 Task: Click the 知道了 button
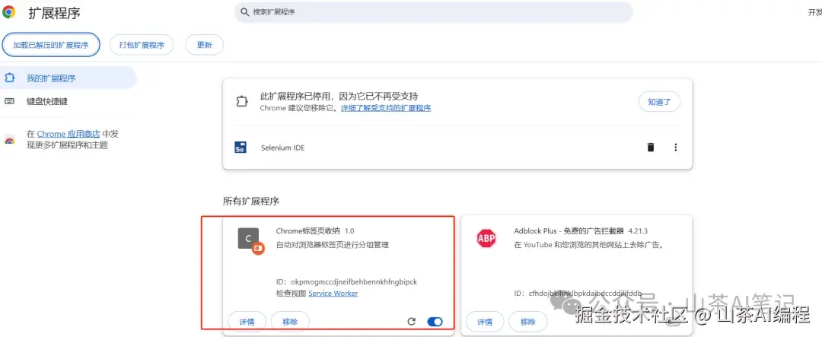(x=659, y=102)
